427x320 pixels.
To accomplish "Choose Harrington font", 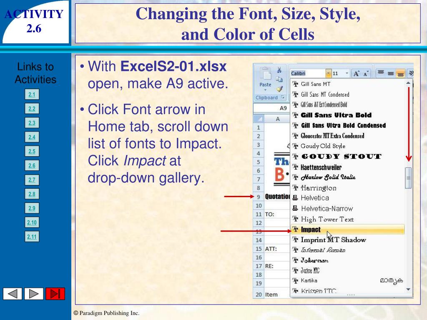I will click(348, 188).
